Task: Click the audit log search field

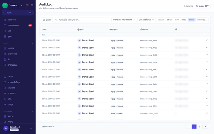Action: click(82, 20)
